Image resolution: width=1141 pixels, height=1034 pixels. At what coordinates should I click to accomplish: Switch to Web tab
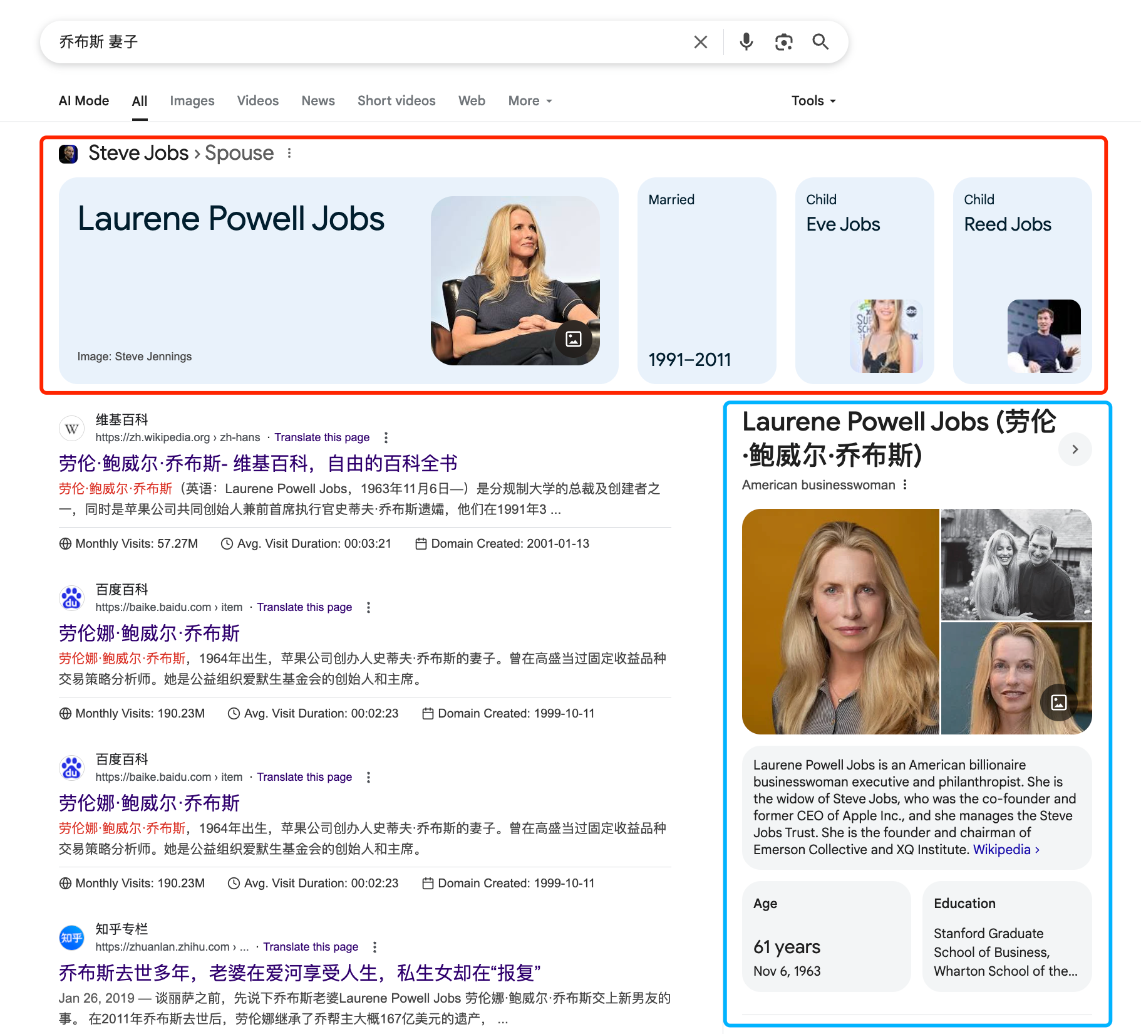tap(472, 101)
